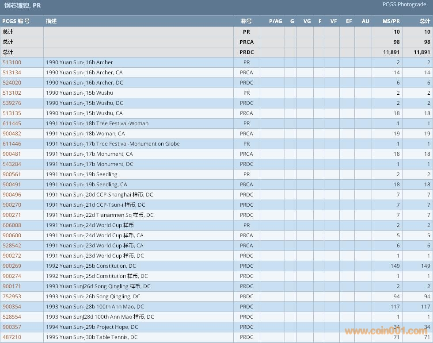433x343 pixels.
Task: Open coin entry 524020
Action: click(x=12, y=83)
